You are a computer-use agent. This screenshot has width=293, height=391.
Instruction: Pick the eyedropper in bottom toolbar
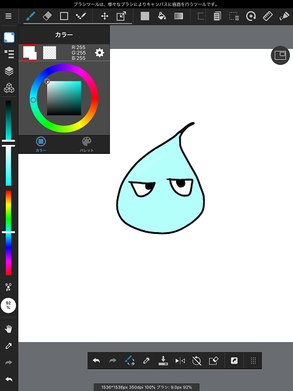click(146, 360)
